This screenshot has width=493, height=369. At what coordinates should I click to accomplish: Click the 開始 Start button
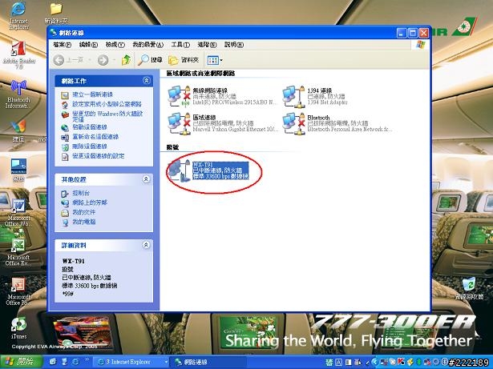point(21,362)
